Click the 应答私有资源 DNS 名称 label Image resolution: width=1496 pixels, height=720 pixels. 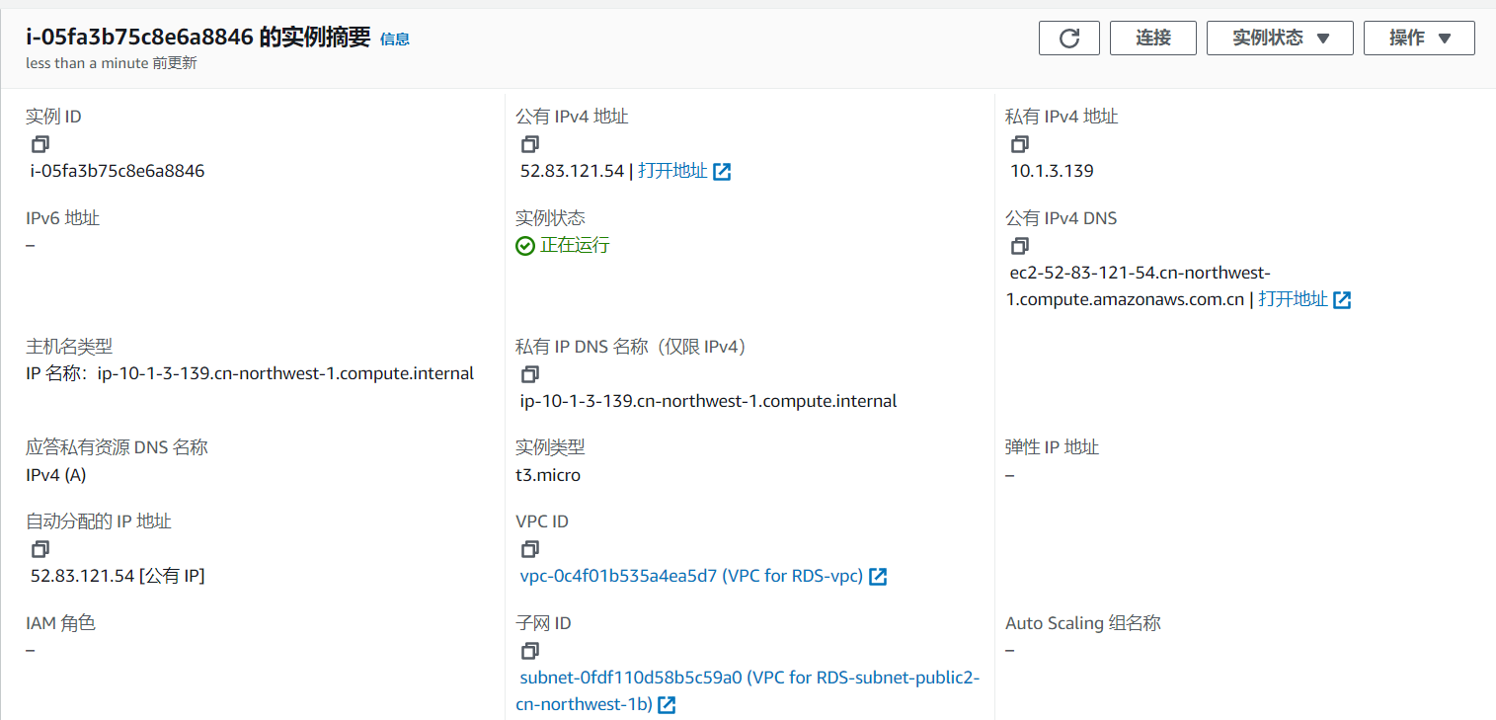coord(117,447)
